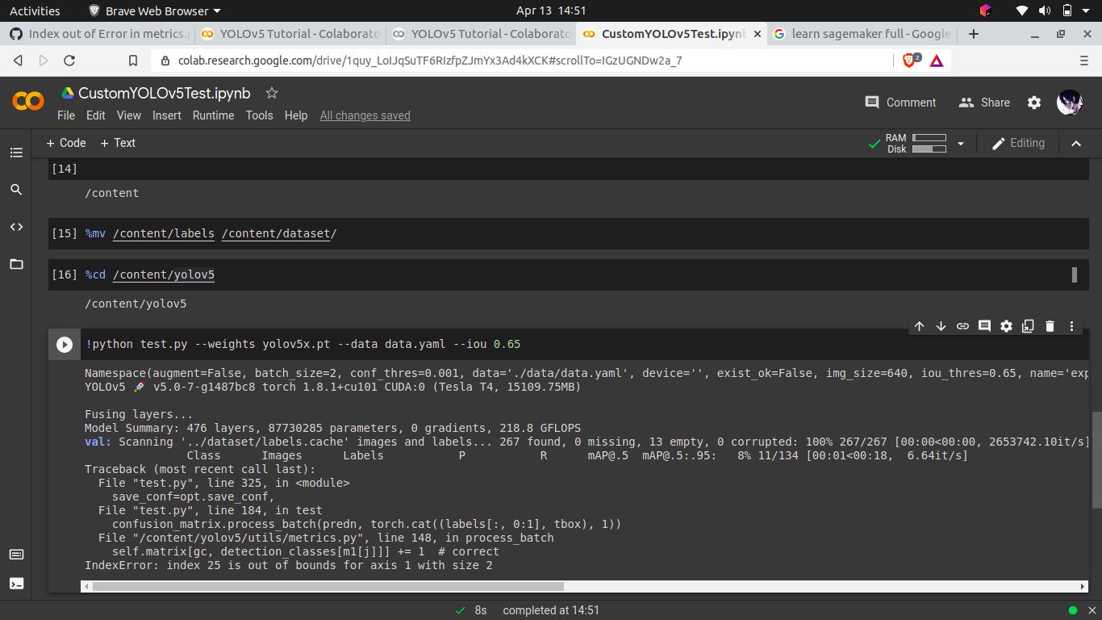Star the CustomYOLOv5Test notebook
The width and height of the screenshot is (1102, 620).
[272, 93]
